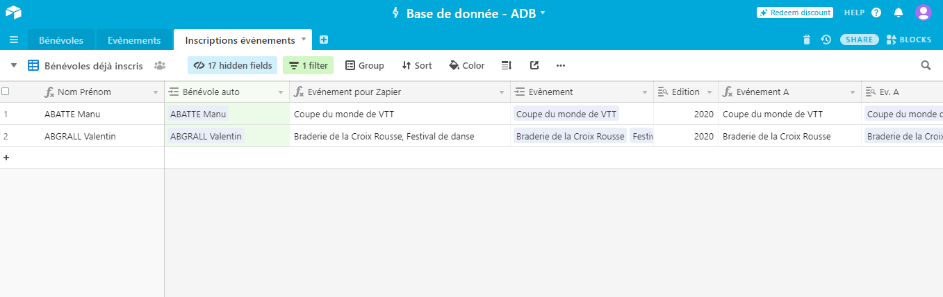This screenshot has width=943, height=297.
Task: Open the base history icon
Action: tap(826, 40)
